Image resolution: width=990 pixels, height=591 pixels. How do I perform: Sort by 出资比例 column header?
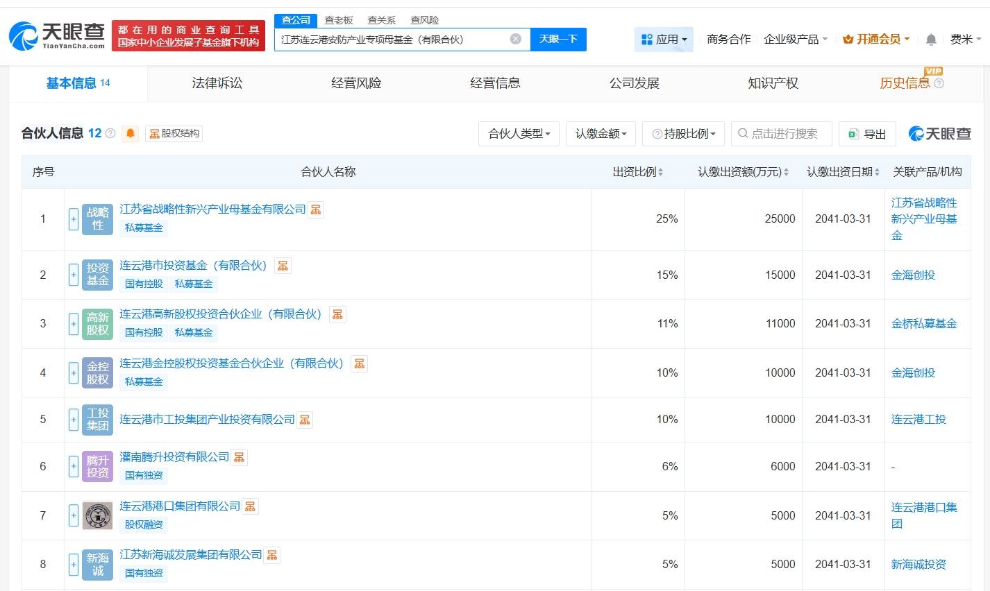(x=637, y=172)
